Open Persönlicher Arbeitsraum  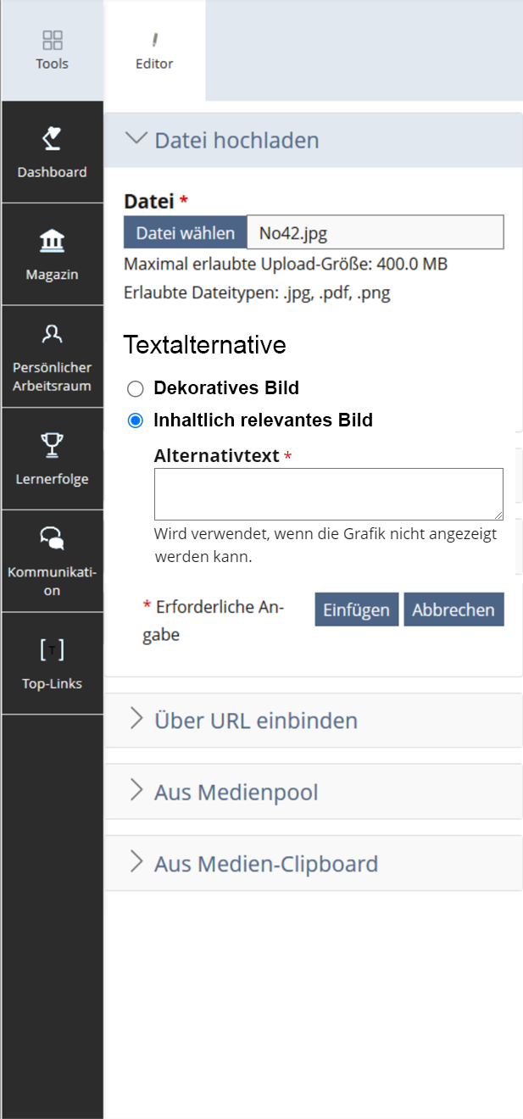52,356
